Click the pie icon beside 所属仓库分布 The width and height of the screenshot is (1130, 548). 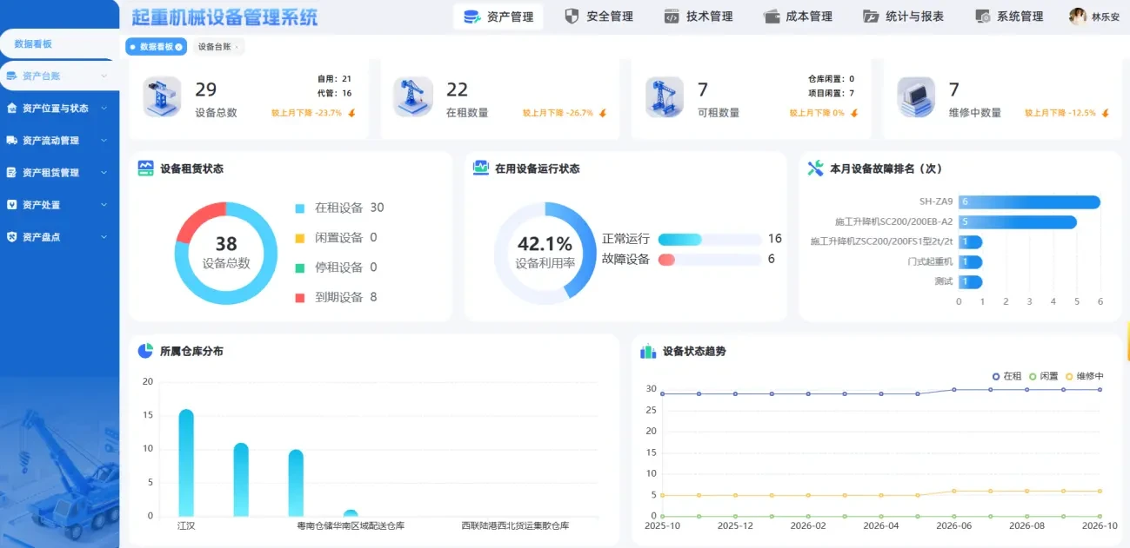145,351
